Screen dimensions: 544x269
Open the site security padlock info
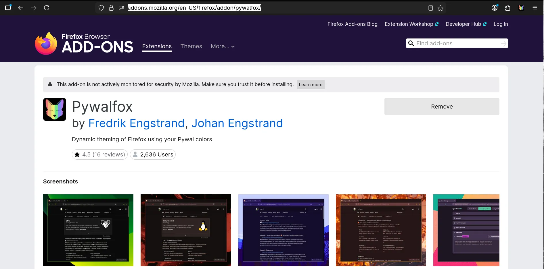[111, 8]
